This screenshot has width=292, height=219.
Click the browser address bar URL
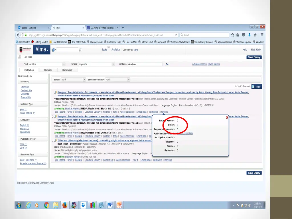pos(96,35)
